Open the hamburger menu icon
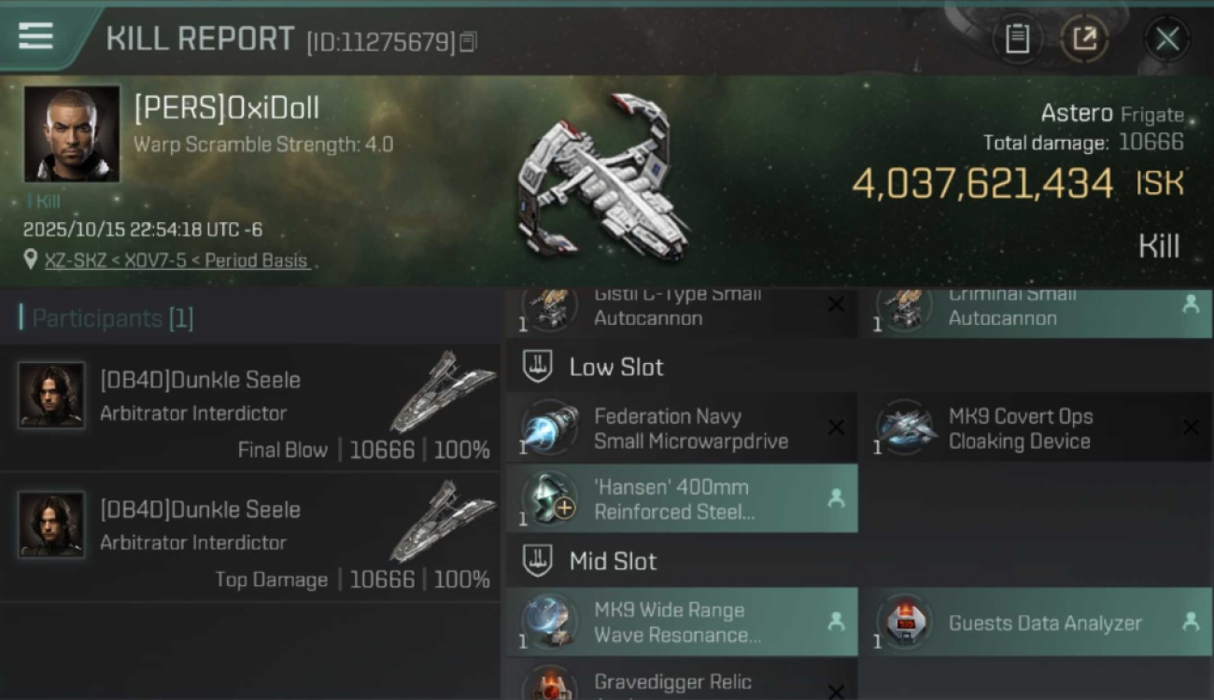 tap(35, 36)
